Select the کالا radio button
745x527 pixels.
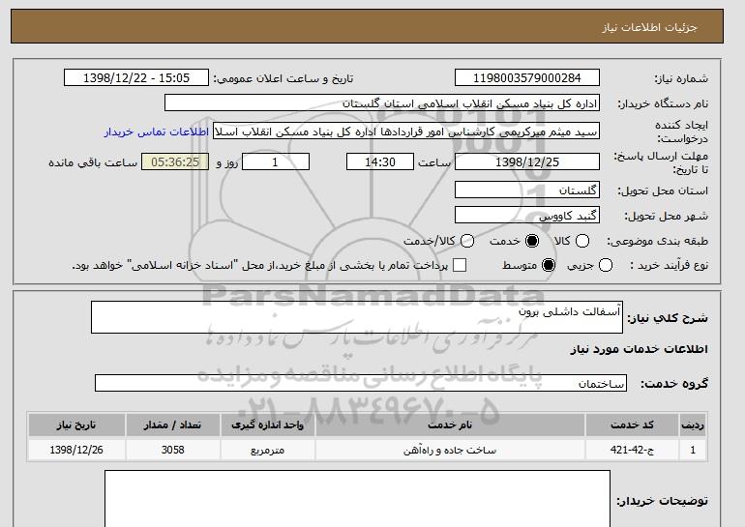(582, 241)
